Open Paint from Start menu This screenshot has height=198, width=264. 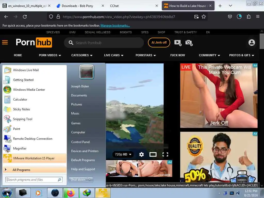click(35, 129)
